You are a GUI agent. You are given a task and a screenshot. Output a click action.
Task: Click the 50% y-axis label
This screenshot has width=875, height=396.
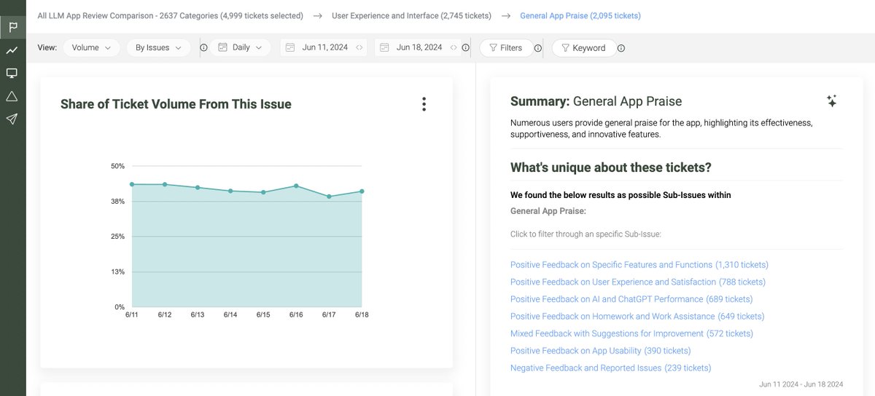pos(118,166)
